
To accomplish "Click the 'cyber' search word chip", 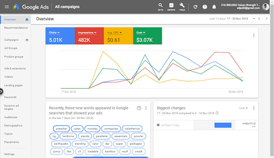I will pyautogui.click(x=77, y=129).
